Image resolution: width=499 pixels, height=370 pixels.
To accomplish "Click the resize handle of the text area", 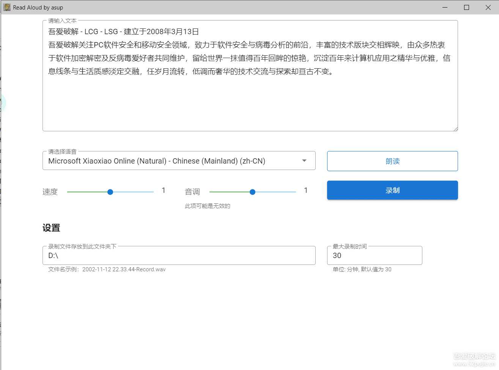I will coord(455,129).
